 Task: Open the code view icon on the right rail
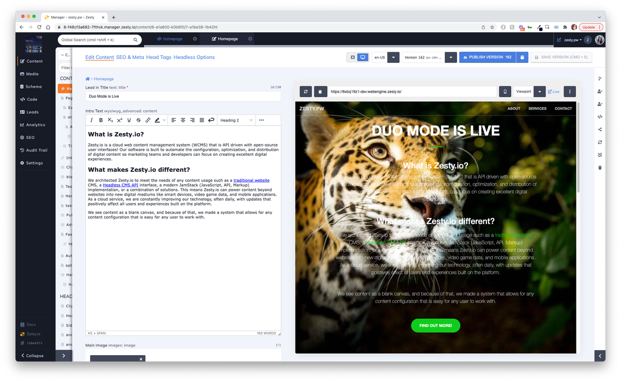599,116
